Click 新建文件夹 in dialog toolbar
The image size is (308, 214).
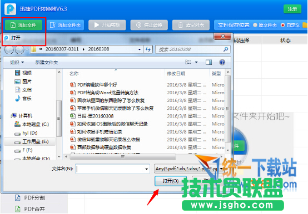[x=47, y=63]
